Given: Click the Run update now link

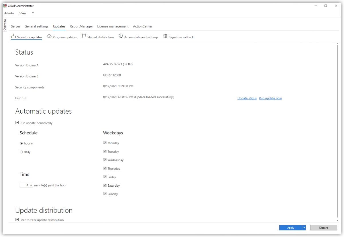Looking at the screenshot, I should pos(270,98).
